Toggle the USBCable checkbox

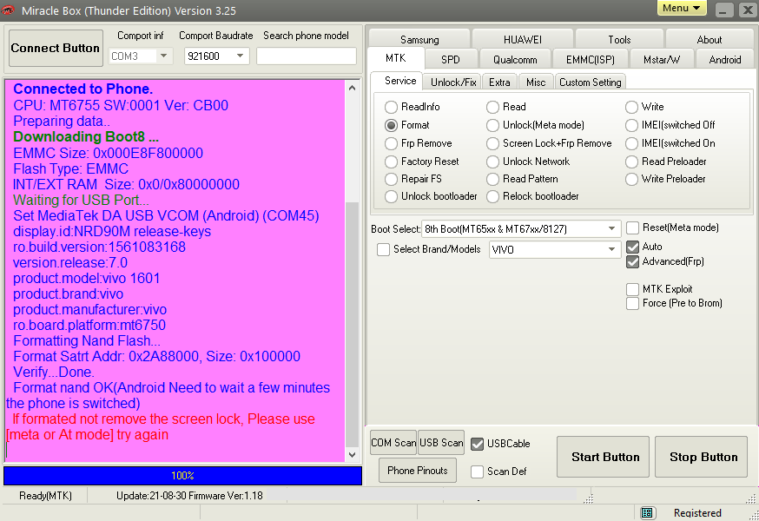pos(478,444)
